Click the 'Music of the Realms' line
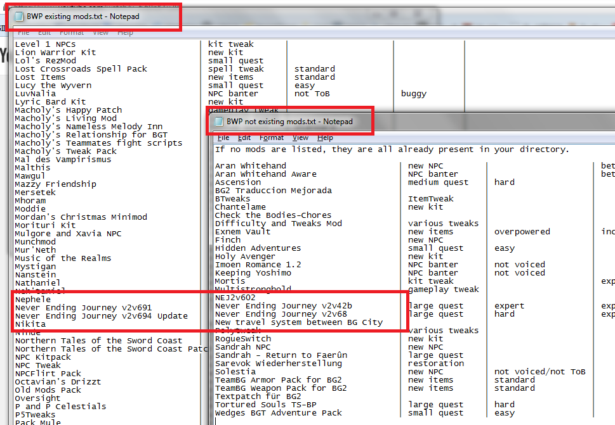 [63, 258]
